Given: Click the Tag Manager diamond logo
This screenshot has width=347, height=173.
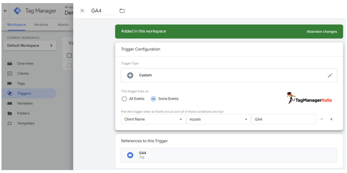Looking at the screenshot, I should click(17, 11).
